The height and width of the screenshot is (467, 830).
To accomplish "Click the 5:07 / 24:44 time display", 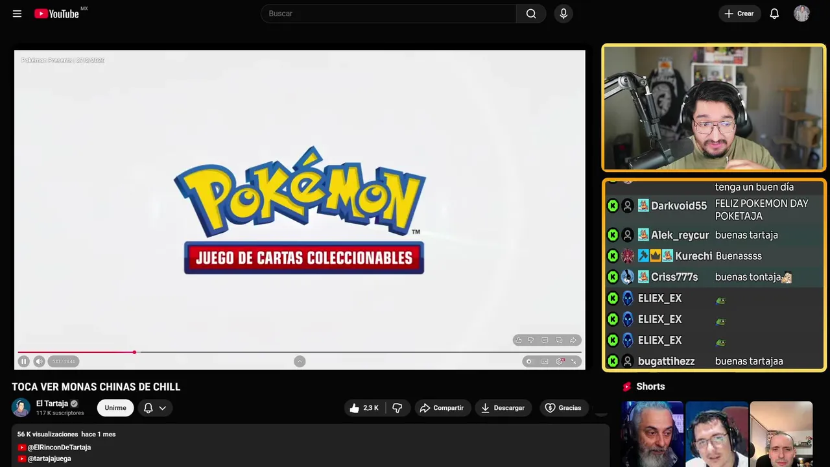I will pos(64,361).
